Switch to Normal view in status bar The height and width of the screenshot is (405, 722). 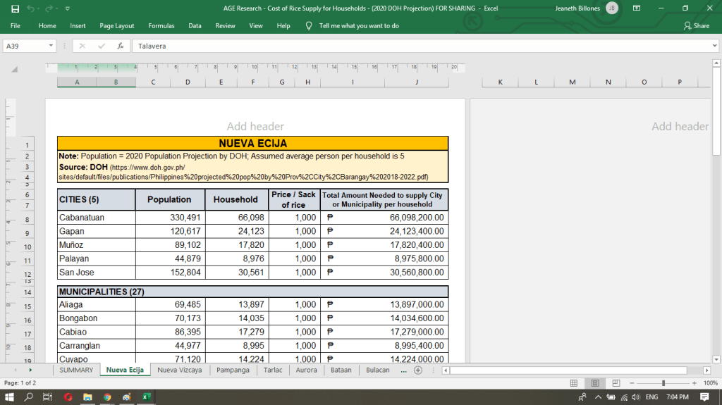click(575, 382)
